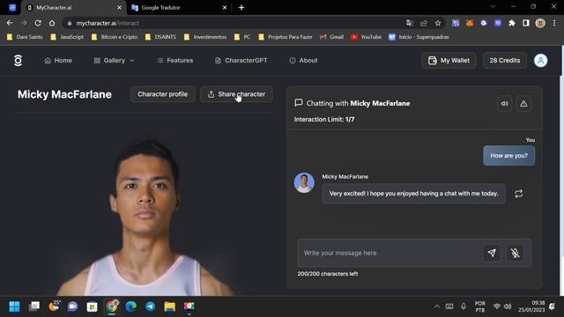Open Investimentos bookmark folder
The image size is (564, 317).
point(205,37)
